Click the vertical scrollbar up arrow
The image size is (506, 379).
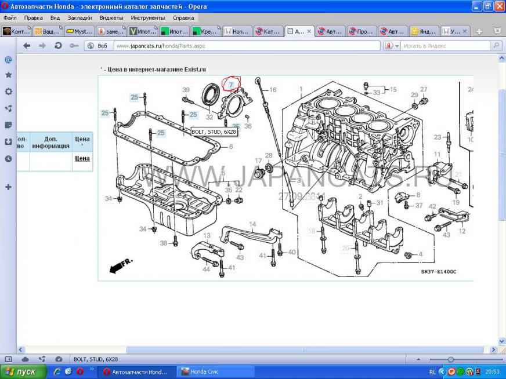click(502, 59)
